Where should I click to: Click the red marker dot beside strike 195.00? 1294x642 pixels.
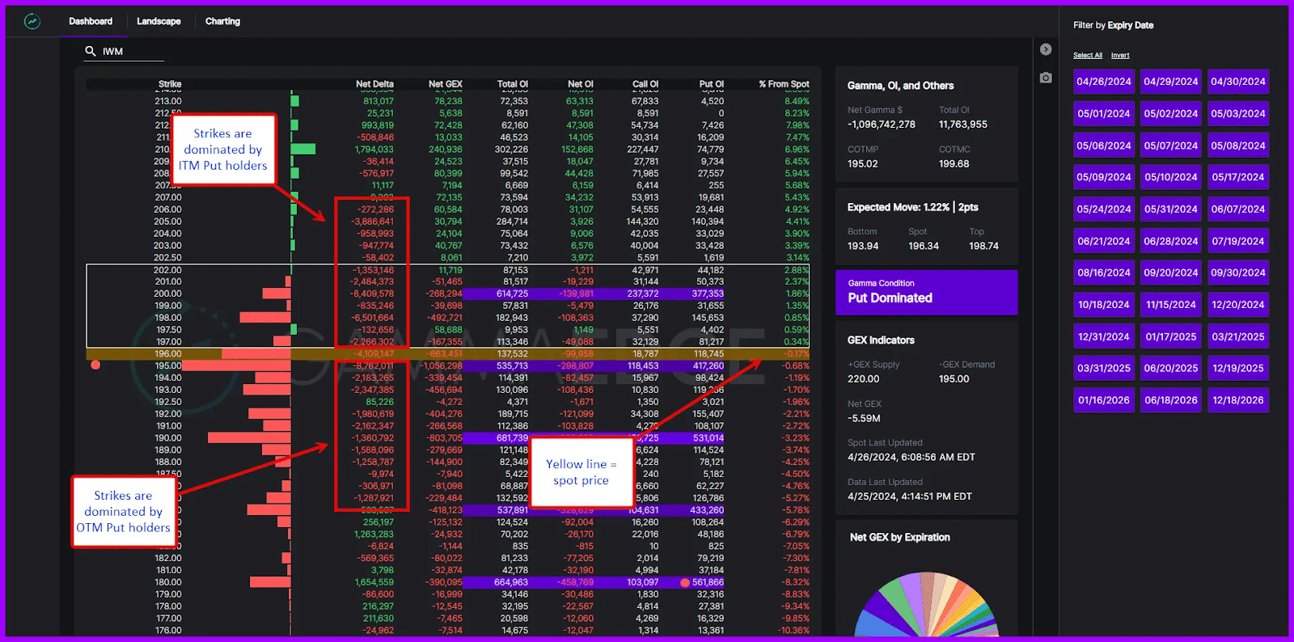(x=95, y=365)
